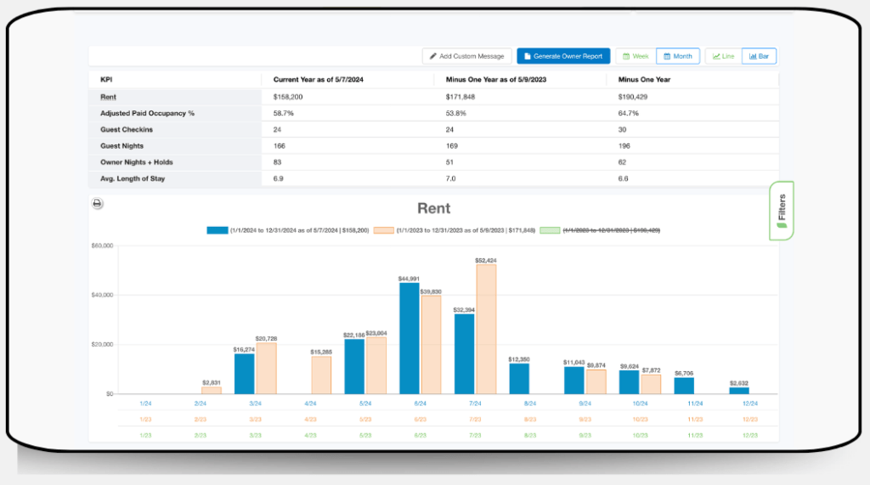870x485 pixels.
Task: Select the Bar chart display
Action: [x=759, y=56]
